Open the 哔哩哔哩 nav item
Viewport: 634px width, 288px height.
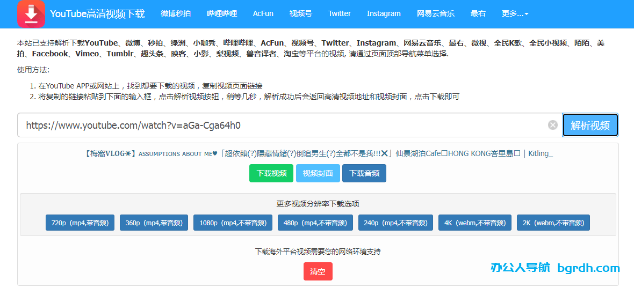point(222,13)
